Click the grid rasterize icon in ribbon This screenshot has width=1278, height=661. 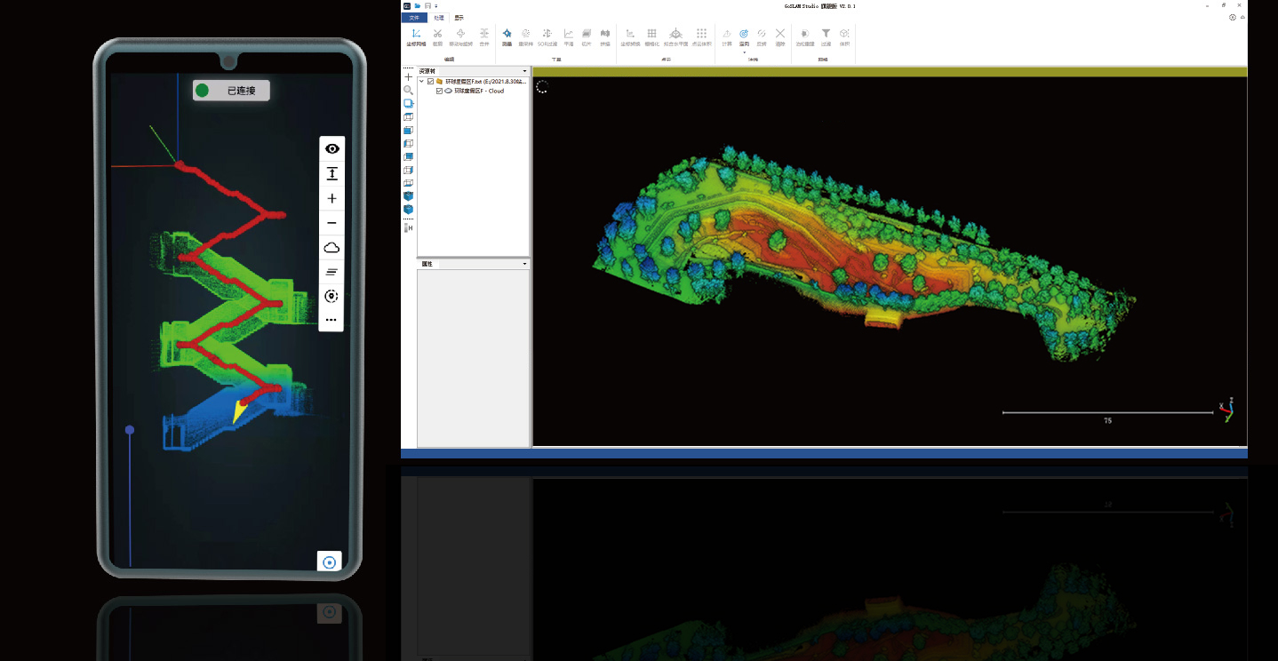coord(651,34)
